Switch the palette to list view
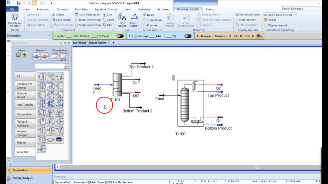The image size is (328, 184). (18, 55)
